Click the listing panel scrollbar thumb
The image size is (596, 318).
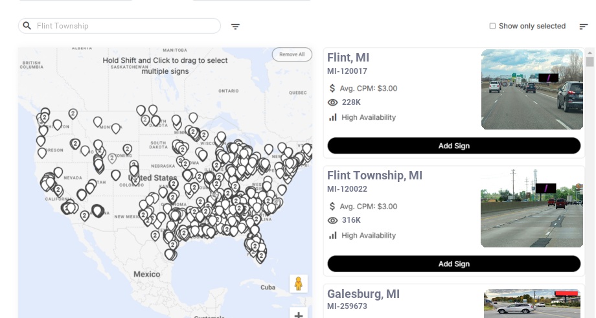click(590, 62)
